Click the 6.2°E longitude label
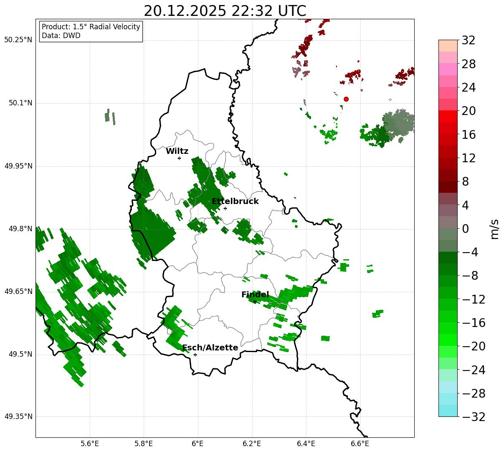504x452 pixels. (252, 444)
